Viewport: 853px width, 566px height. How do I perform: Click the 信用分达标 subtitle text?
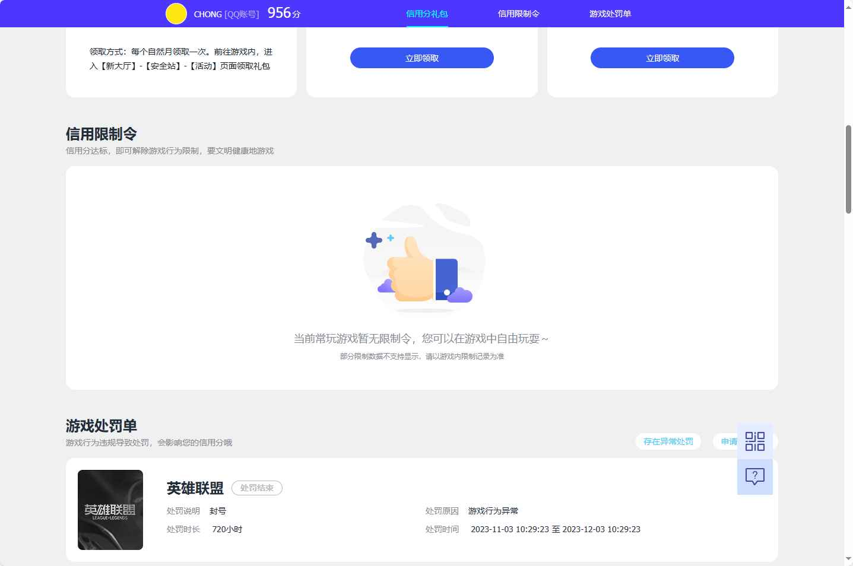pos(170,151)
